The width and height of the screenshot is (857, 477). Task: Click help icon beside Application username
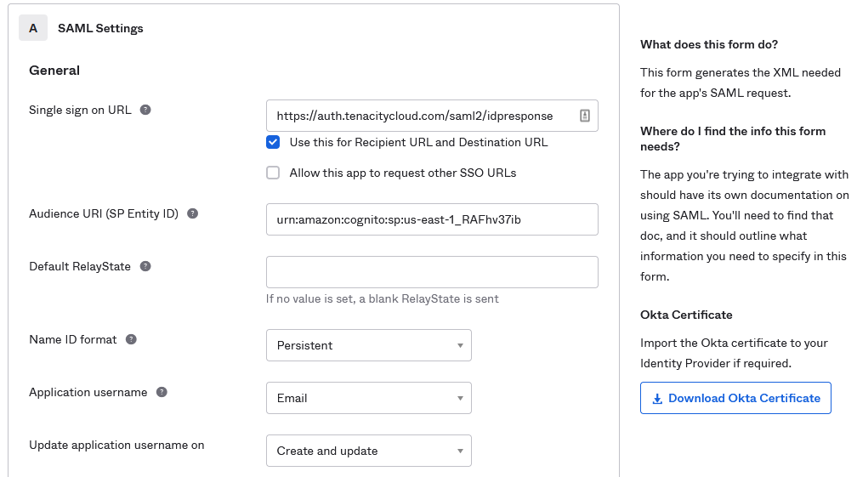click(162, 392)
